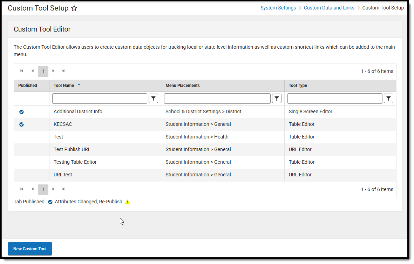Open the Menu Placements filter options
414x264 pixels.
coord(277,99)
